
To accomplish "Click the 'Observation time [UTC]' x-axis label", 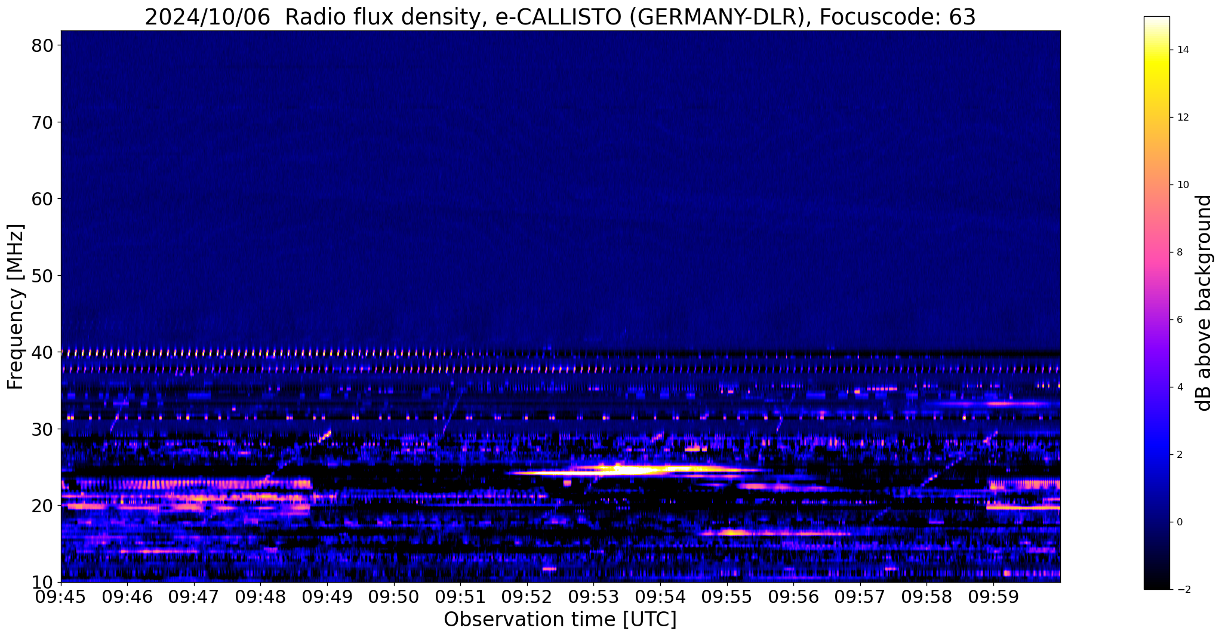I will 560,619.
